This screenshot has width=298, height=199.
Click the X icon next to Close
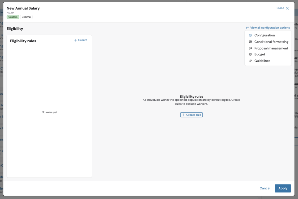point(287,8)
